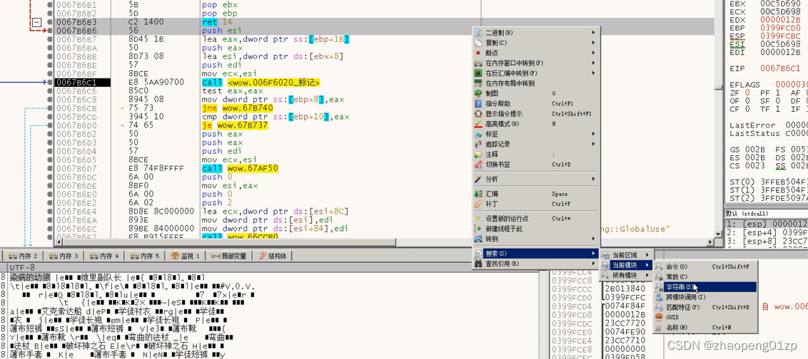Open the 结构体 struct tab
The image size is (808, 359).
pyautogui.click(x=273, y=256)
